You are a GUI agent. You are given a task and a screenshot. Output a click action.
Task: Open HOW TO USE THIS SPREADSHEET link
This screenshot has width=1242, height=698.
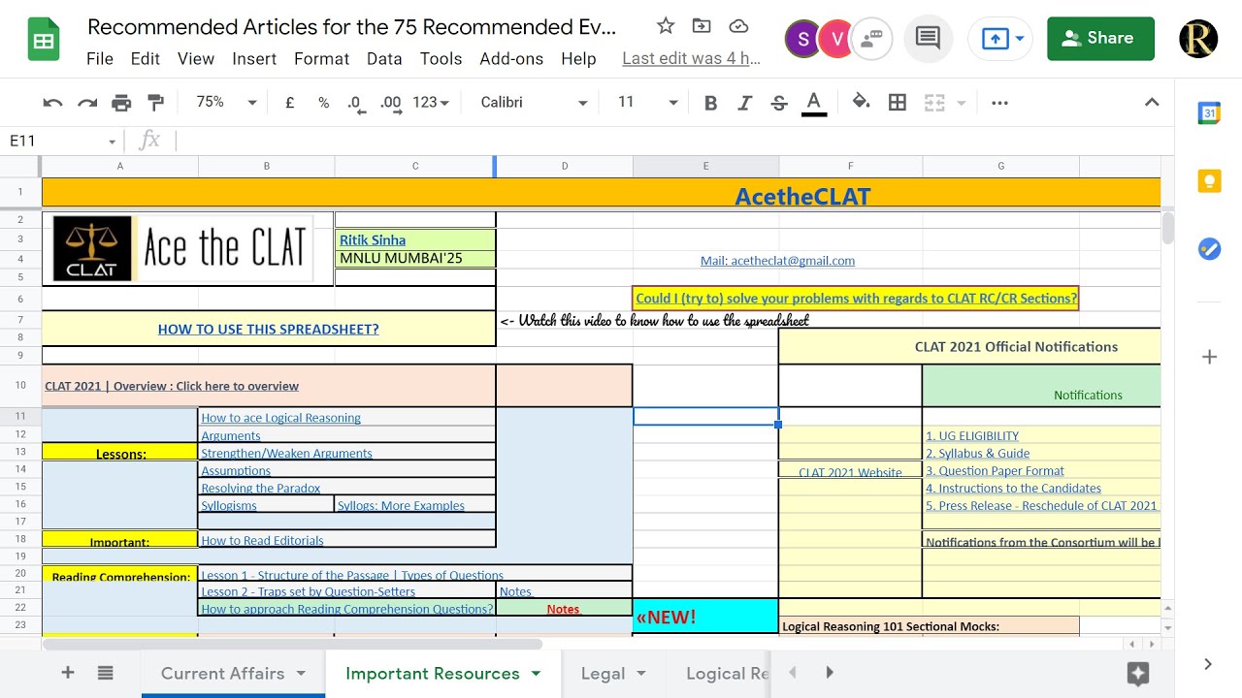click(x=268, y=330)
